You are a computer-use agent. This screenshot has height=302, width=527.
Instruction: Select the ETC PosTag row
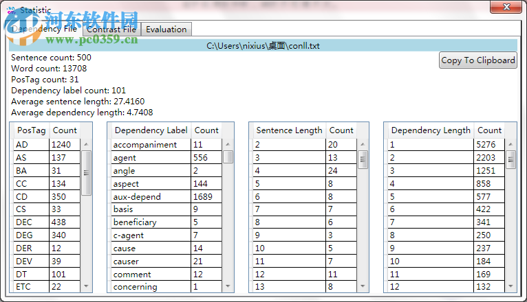[x=47, y=287]
